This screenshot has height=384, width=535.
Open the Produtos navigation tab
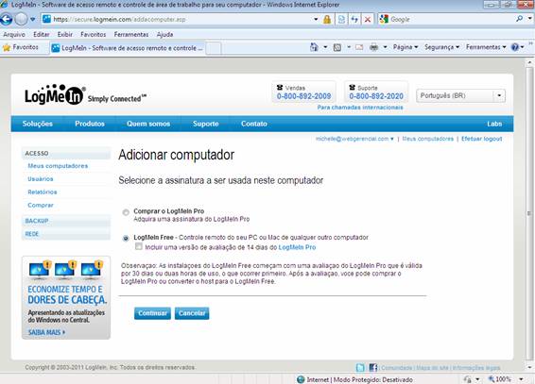[x=90, y=124]
